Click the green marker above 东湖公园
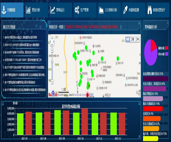The image size is (171, 142). point(102,59)
